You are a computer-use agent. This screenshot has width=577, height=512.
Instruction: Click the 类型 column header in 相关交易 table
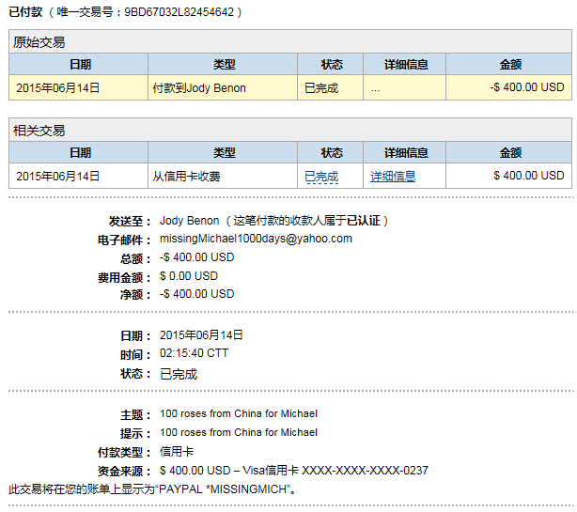[224, 152]
